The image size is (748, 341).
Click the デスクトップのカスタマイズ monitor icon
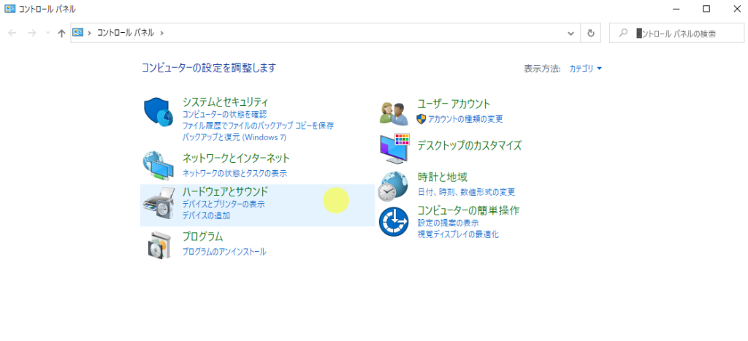394,148
